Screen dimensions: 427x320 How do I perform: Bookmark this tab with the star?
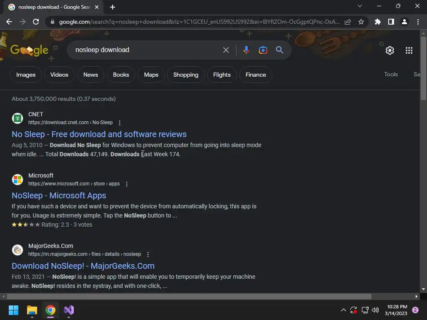(x=361, y=22)
